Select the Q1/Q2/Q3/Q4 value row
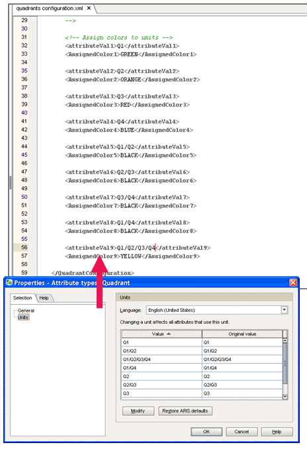The height and width of the screenshot is (451, 307). (202, 360)
